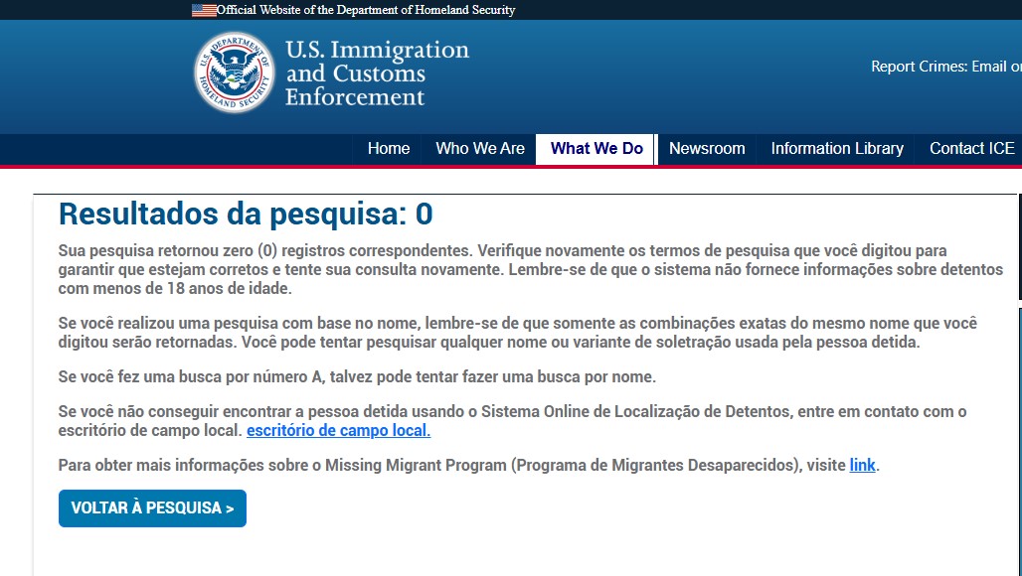Go to the Newsroom section
Screen dimensions: 1022x576
coord(707,149)
